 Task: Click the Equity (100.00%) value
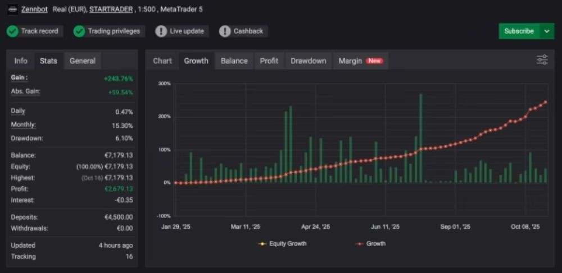(105, 167)
